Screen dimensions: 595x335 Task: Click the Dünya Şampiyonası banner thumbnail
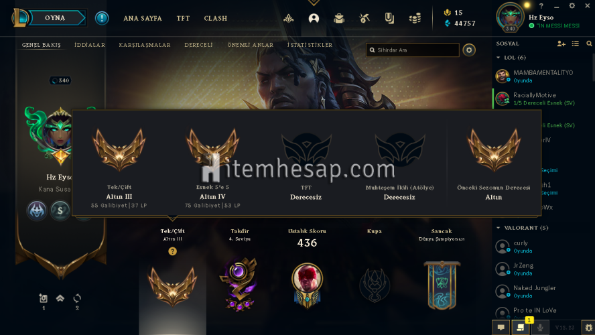(442, 285)
